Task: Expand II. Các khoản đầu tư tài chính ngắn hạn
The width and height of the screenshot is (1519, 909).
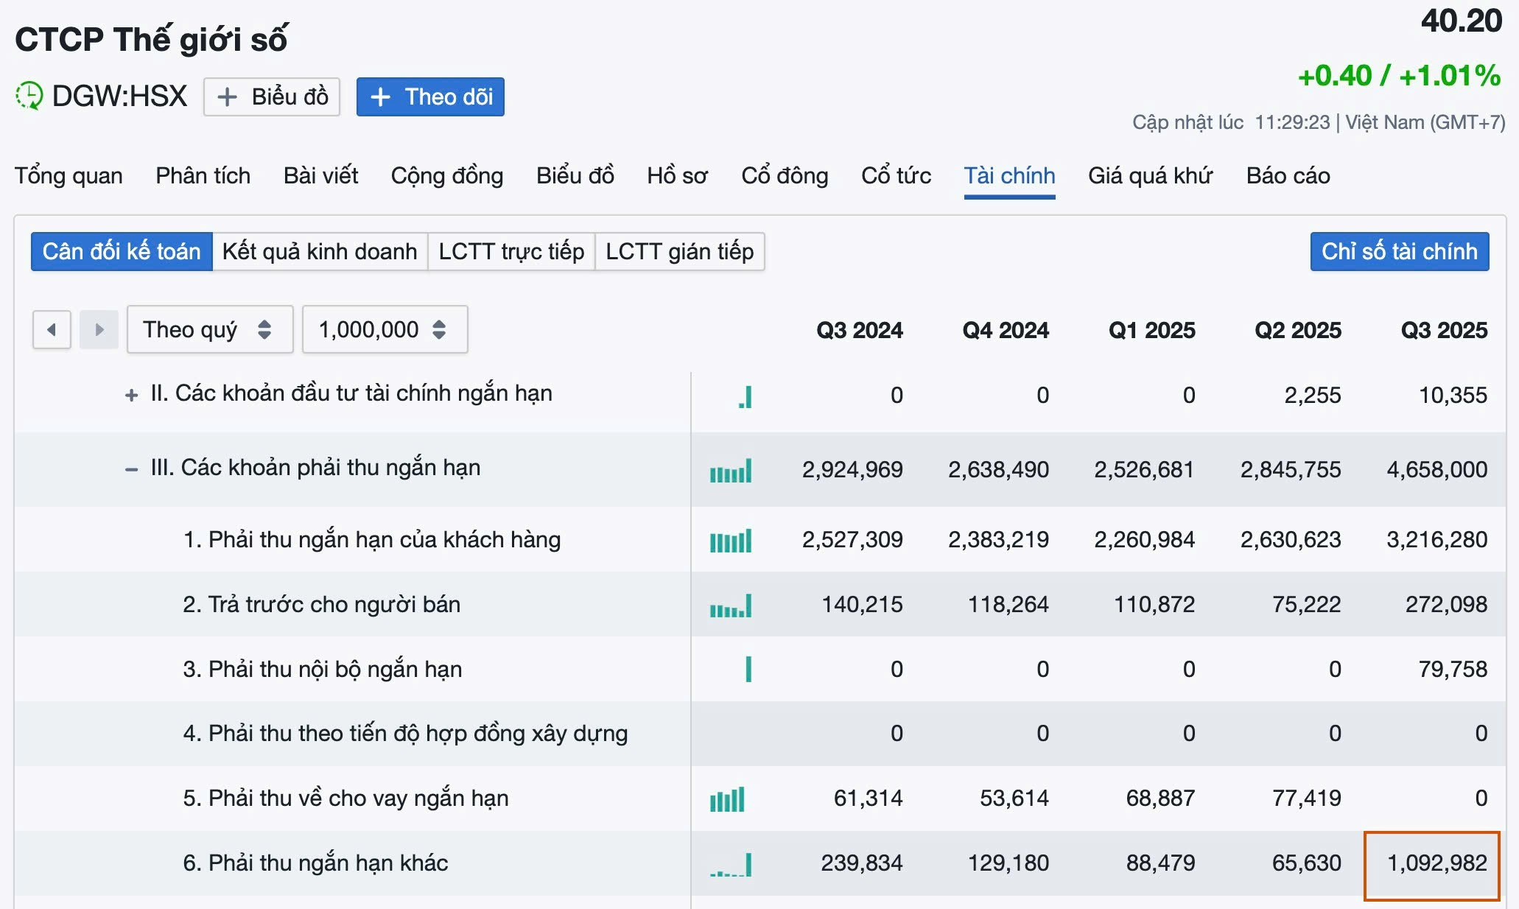Action: pyautogui.click(x=131, y=396)
